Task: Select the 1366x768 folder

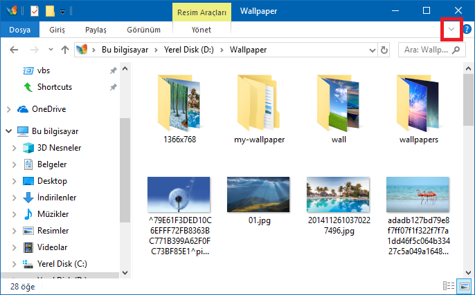Action: click(x=179, y=109)
